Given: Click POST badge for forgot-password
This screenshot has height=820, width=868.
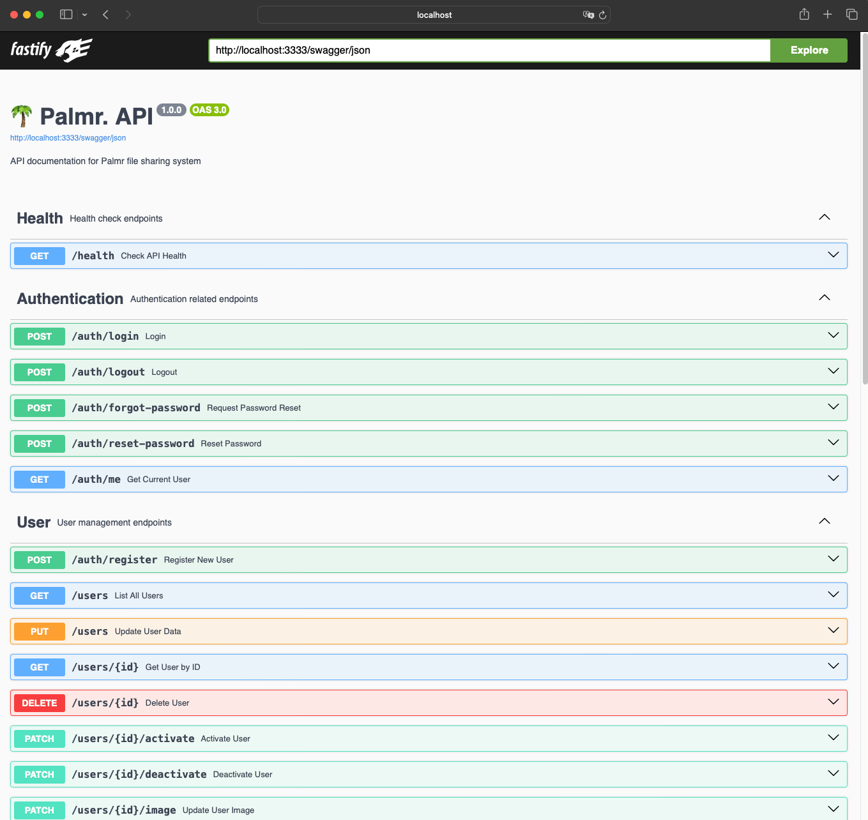Looking at the screenshot, I should coord(40,408).
